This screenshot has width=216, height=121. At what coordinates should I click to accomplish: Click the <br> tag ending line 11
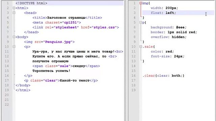coord(119,51)
